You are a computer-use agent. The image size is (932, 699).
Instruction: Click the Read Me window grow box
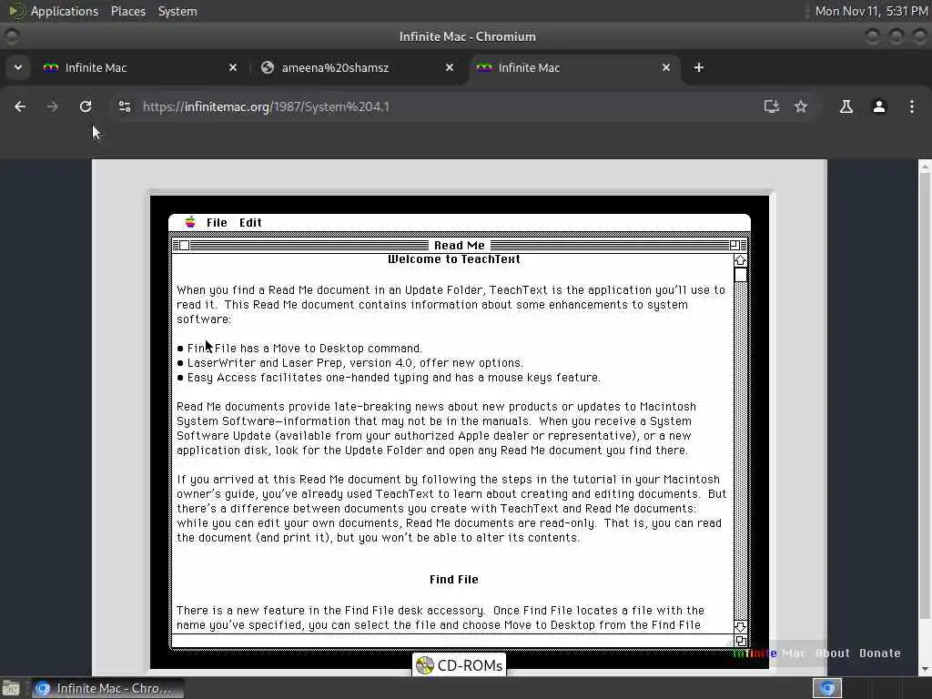pos(740,641)
